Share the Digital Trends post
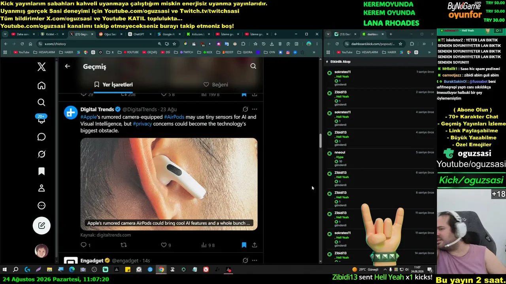 point(255,245)
